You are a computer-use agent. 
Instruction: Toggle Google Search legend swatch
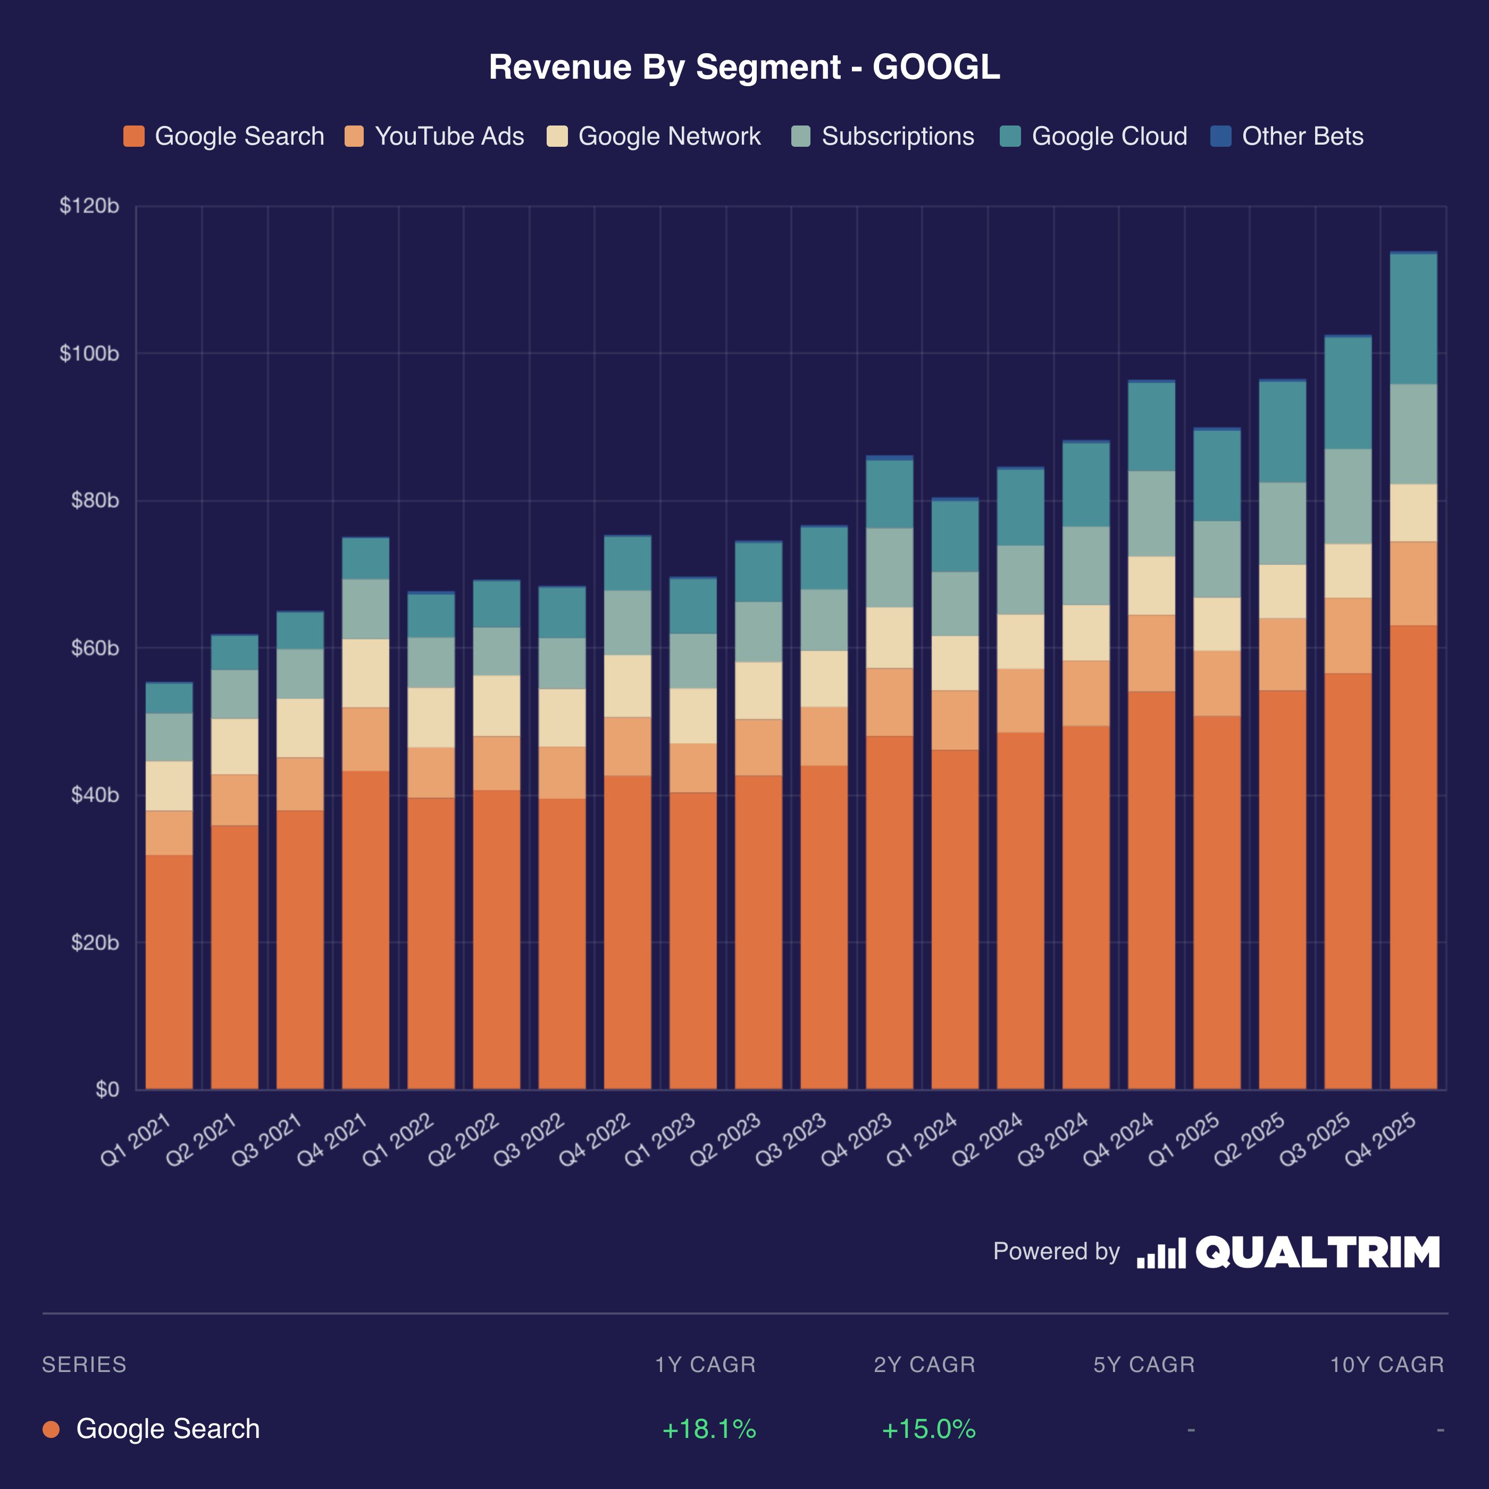[134, 137]
